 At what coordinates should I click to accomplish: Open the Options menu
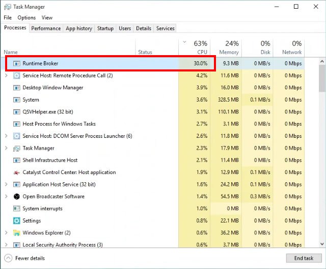[26, 18]
